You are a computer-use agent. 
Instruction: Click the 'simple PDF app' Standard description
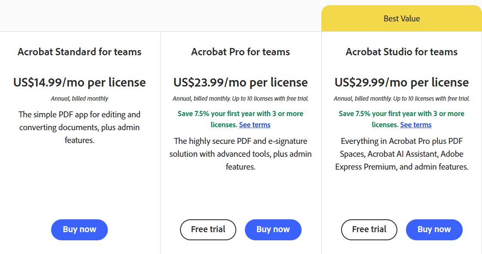[x=79, y=127]
